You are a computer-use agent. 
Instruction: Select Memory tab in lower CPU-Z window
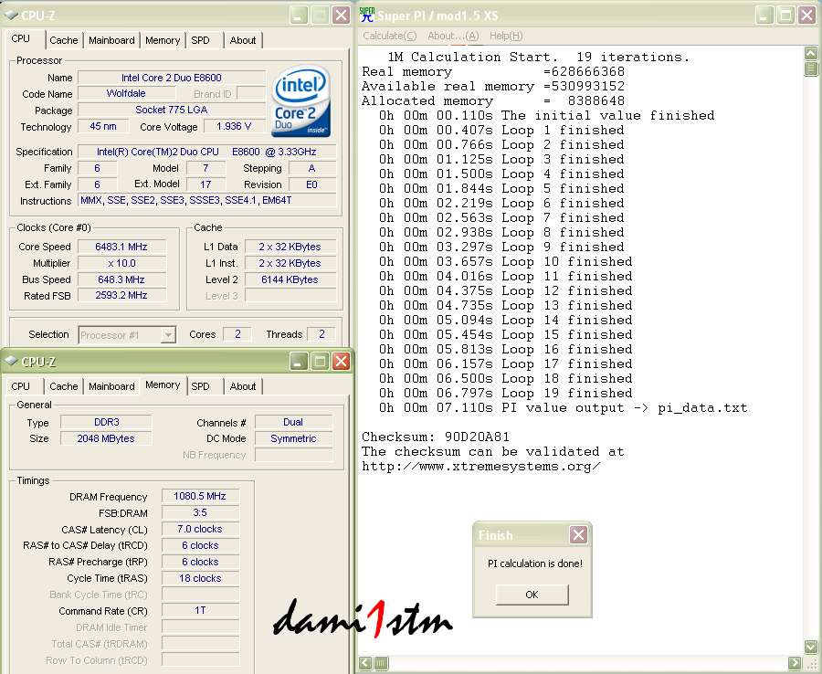click(x=163, y=385)
